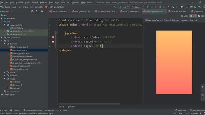Open the SDK Manager icon in the toolbar
The height and width of the screenshot is (115, 205).
coord(199,7)
